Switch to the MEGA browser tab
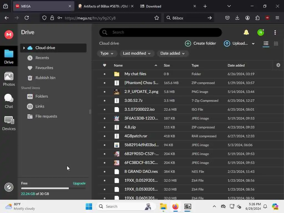 click(x=44, y=6)
